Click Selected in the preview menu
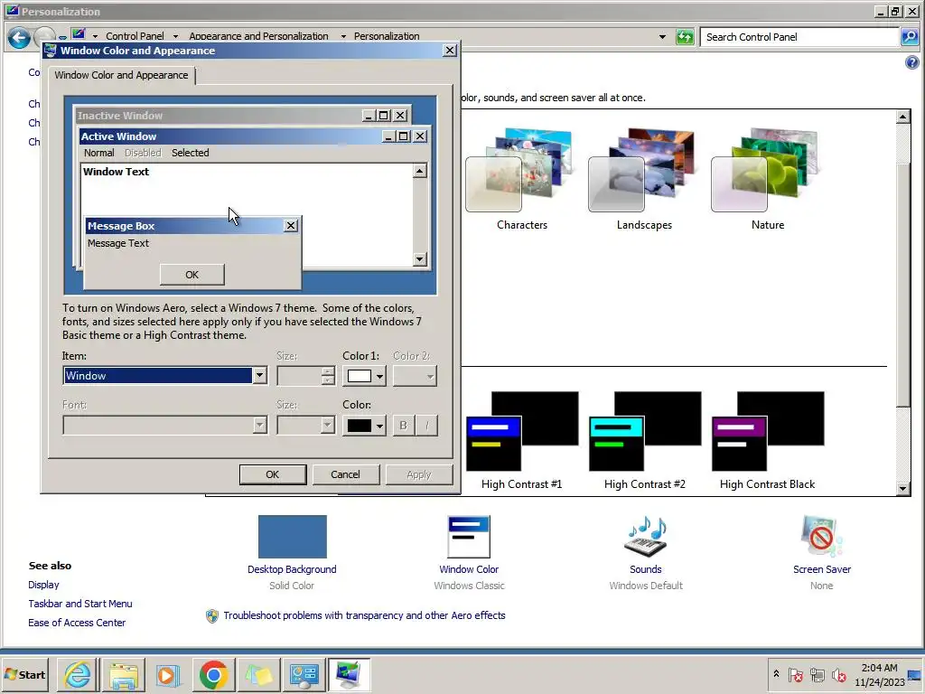Viewport: 925px width, 694px height. pos(190,153)
